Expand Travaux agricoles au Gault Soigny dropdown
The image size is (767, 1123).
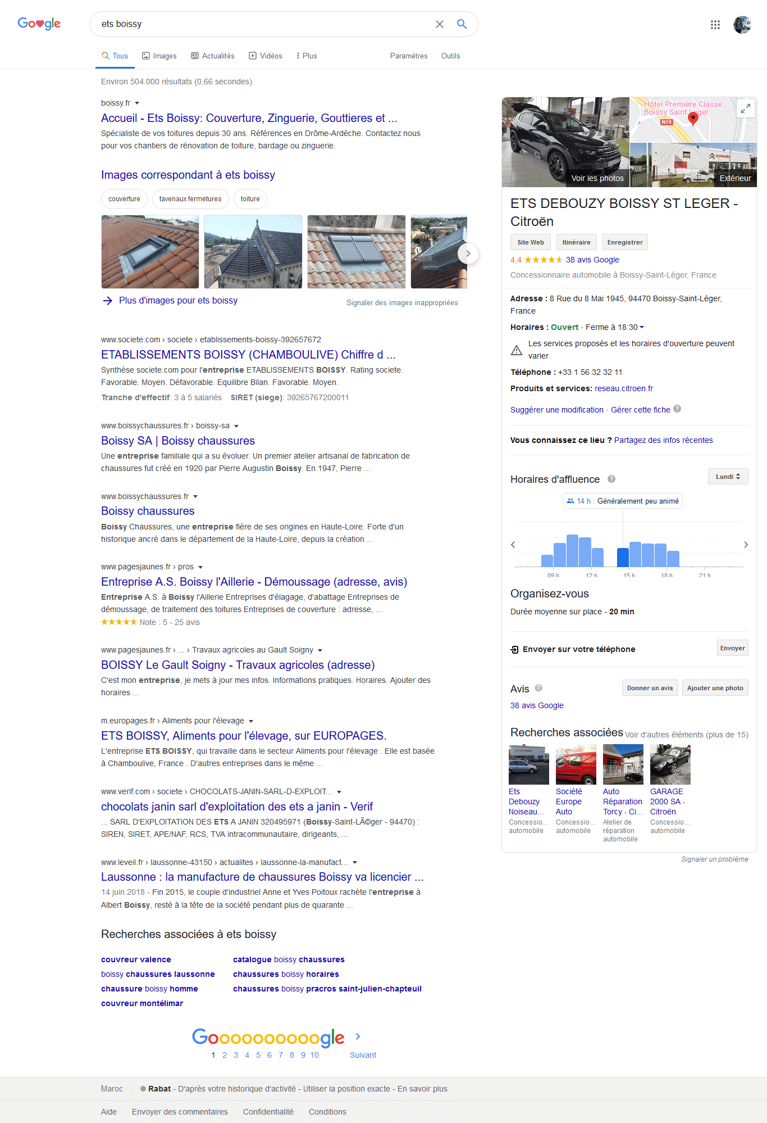320,650
